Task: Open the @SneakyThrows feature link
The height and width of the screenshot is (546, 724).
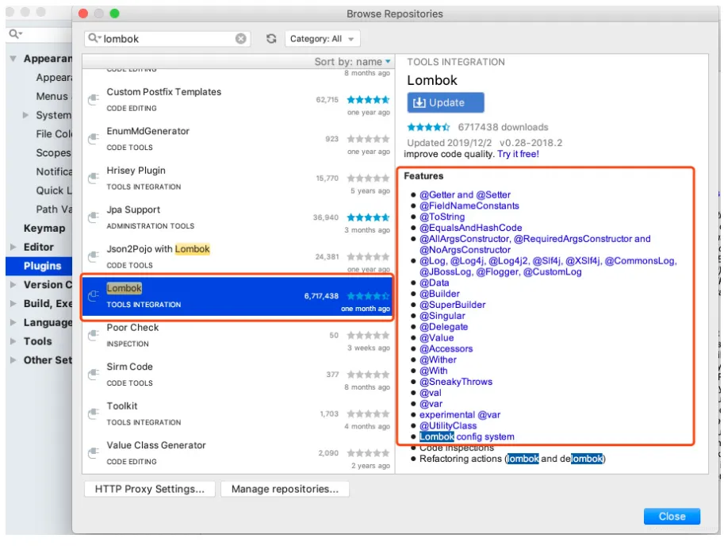Action: [x=456, y=382]
